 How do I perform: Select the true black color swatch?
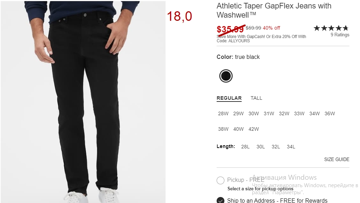[226, 76]
